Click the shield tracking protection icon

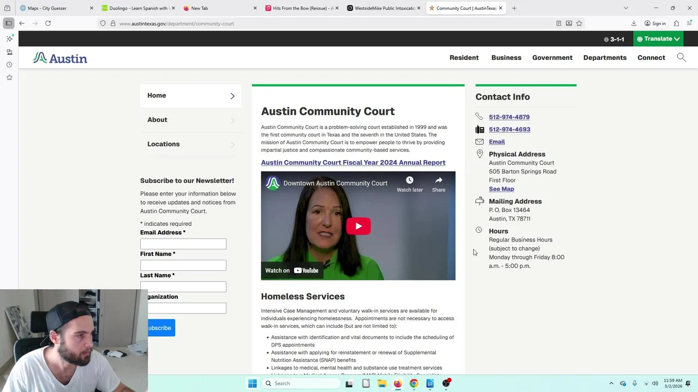[103, 23]
